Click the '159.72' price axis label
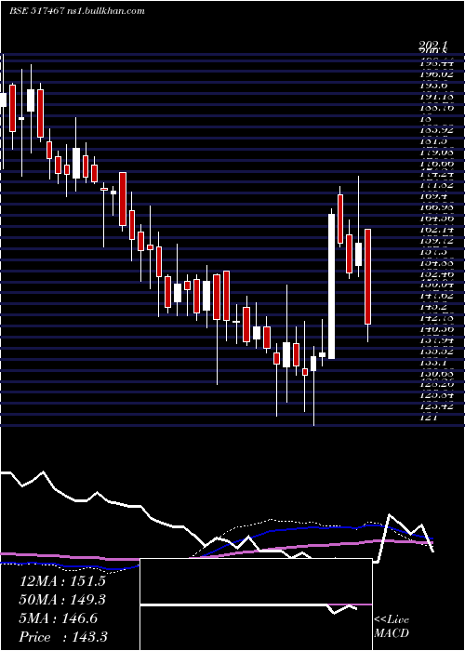Viewport: 465px width, 651px height. [435, 241]
